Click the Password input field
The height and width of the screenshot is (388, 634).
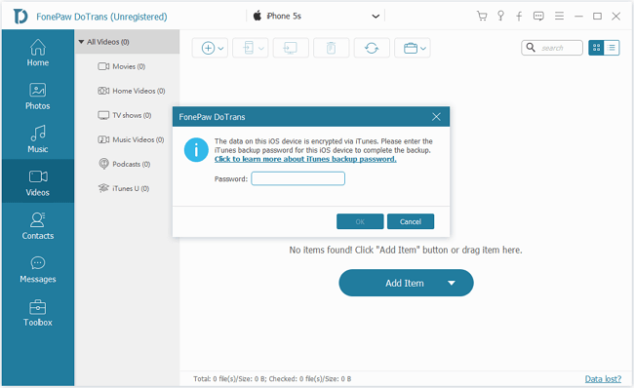(298, 178)
